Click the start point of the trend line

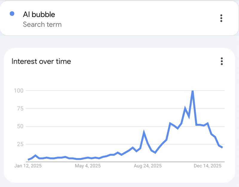[x=28, y=160]
